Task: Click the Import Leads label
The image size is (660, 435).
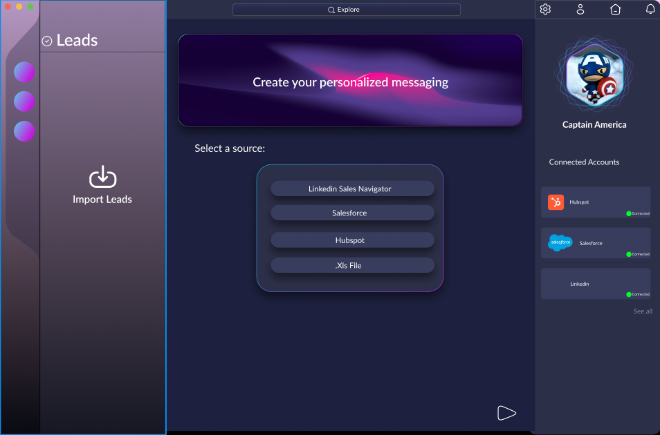Action: [x=102, y=200]
